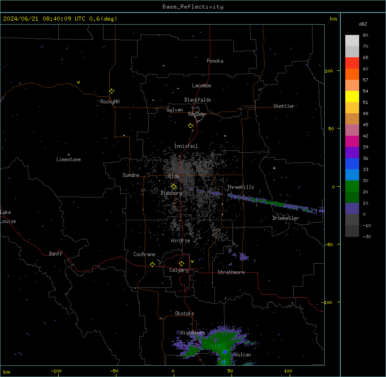Image resolution: width=386 pixels, height=377 pixels.
Task: Click the dBZ legend heading
Action: [x=363, y=24]
